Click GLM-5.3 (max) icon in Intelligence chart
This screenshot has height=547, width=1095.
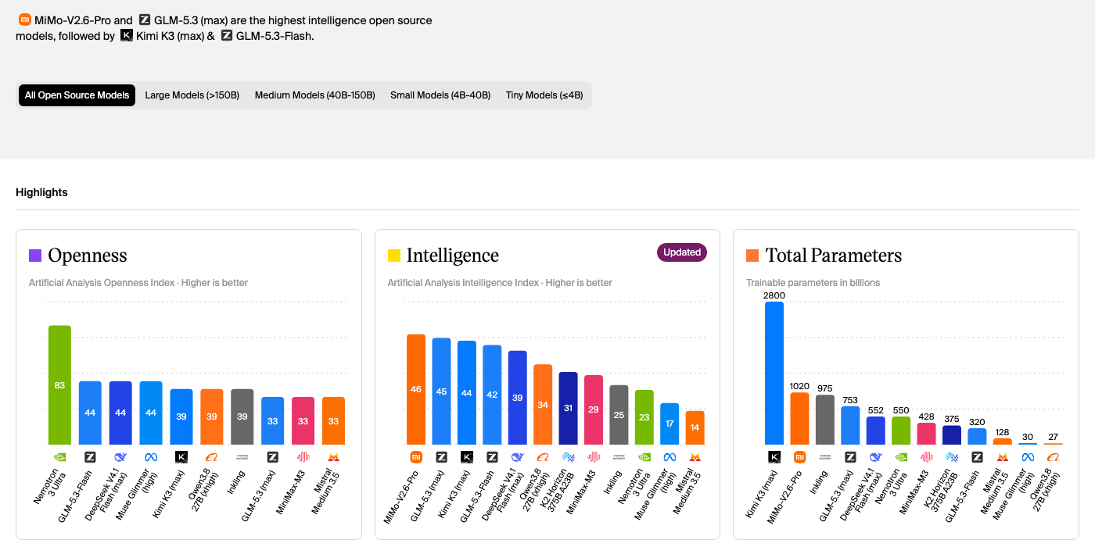tap(441, 457)
